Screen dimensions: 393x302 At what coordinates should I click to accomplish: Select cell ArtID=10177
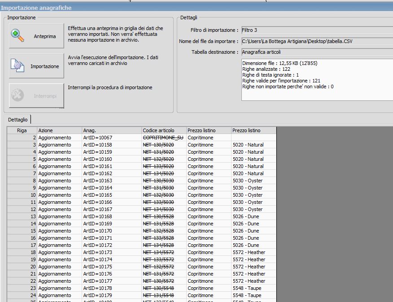coord(112,281)
